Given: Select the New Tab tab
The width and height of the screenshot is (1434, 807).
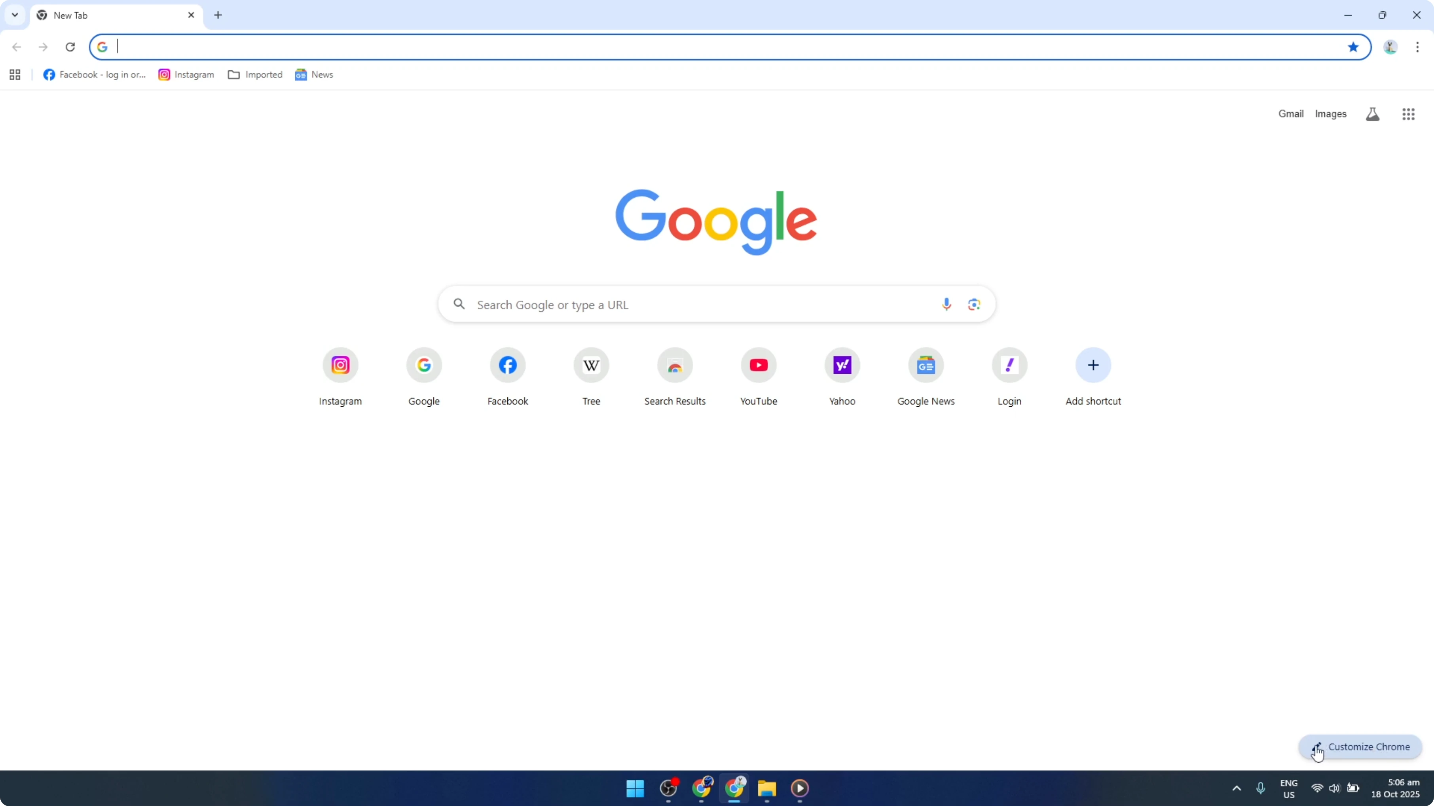Looking at the screenshot, I should click(116, 15).
